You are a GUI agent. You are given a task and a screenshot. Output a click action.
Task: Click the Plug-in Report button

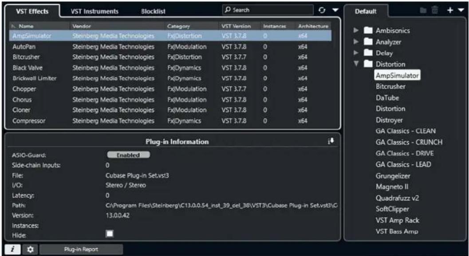[81, 249]
